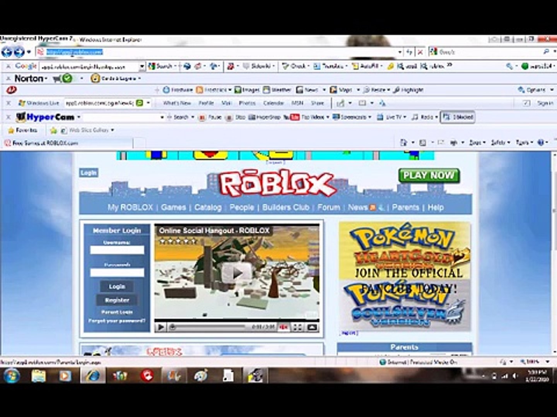Expand the Live TV dropdown
This screenshot has height=417, width=557.
405,117
